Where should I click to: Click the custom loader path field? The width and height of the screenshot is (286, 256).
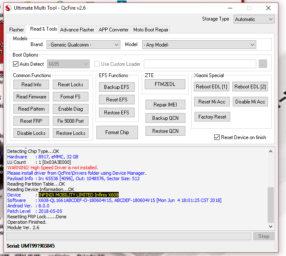[x=200, y=64]
